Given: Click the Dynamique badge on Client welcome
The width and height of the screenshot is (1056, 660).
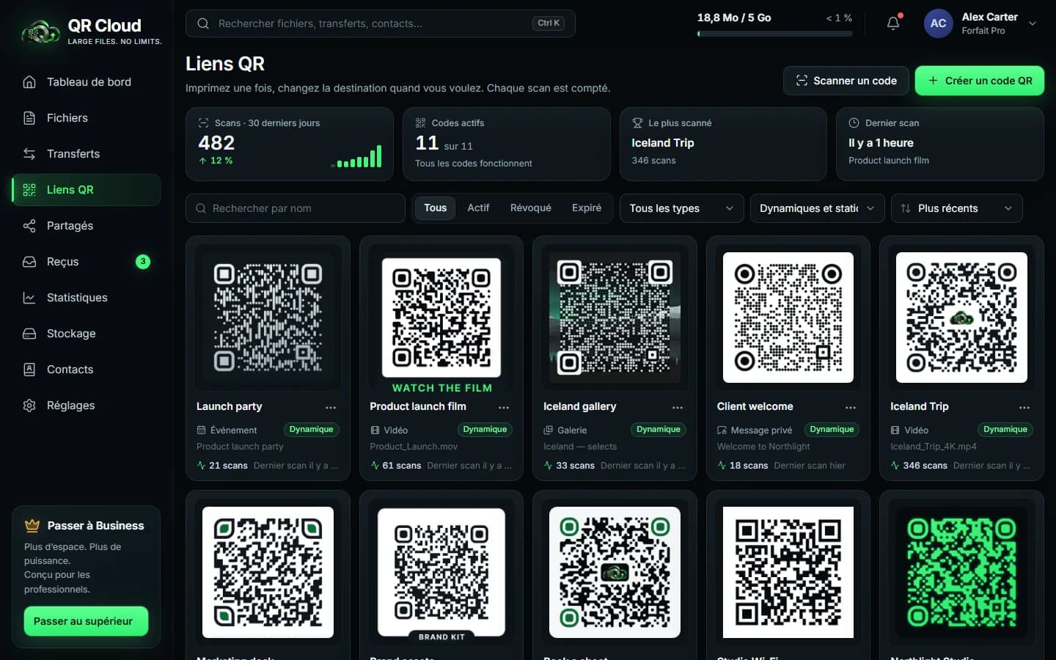Looking at the screenshot, I should (832, 430).
